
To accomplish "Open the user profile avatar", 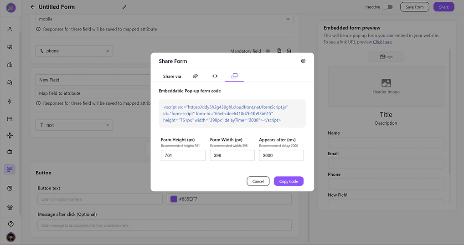I will point(11,237).
